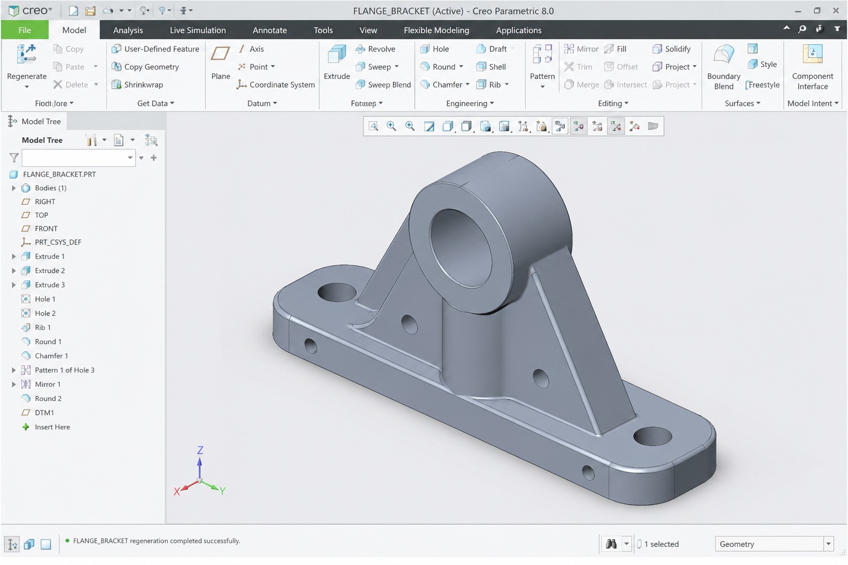Screen dimensions: 848x565
Task: Switch to the Analysis tab
Action: [128, 30]
